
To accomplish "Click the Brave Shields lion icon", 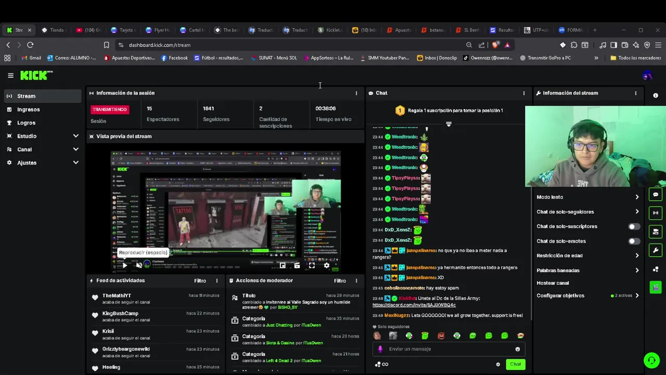I will pos(495,45).
